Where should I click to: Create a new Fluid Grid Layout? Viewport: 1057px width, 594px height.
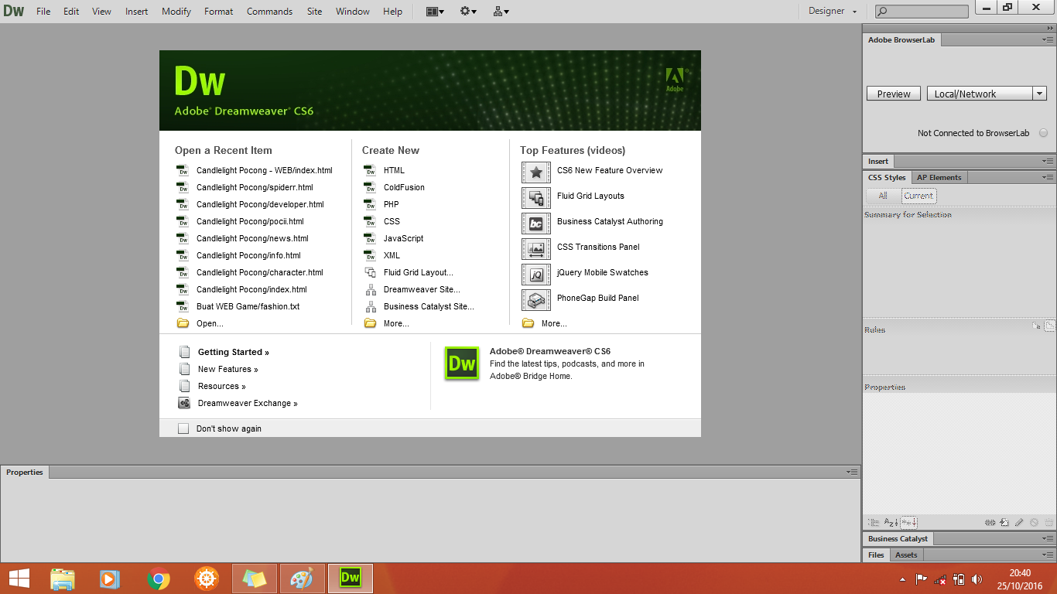(x=419, y=272)
